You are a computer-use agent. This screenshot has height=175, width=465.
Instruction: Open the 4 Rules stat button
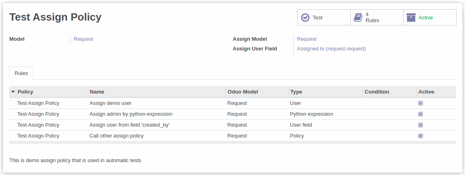tap(377, 17)
